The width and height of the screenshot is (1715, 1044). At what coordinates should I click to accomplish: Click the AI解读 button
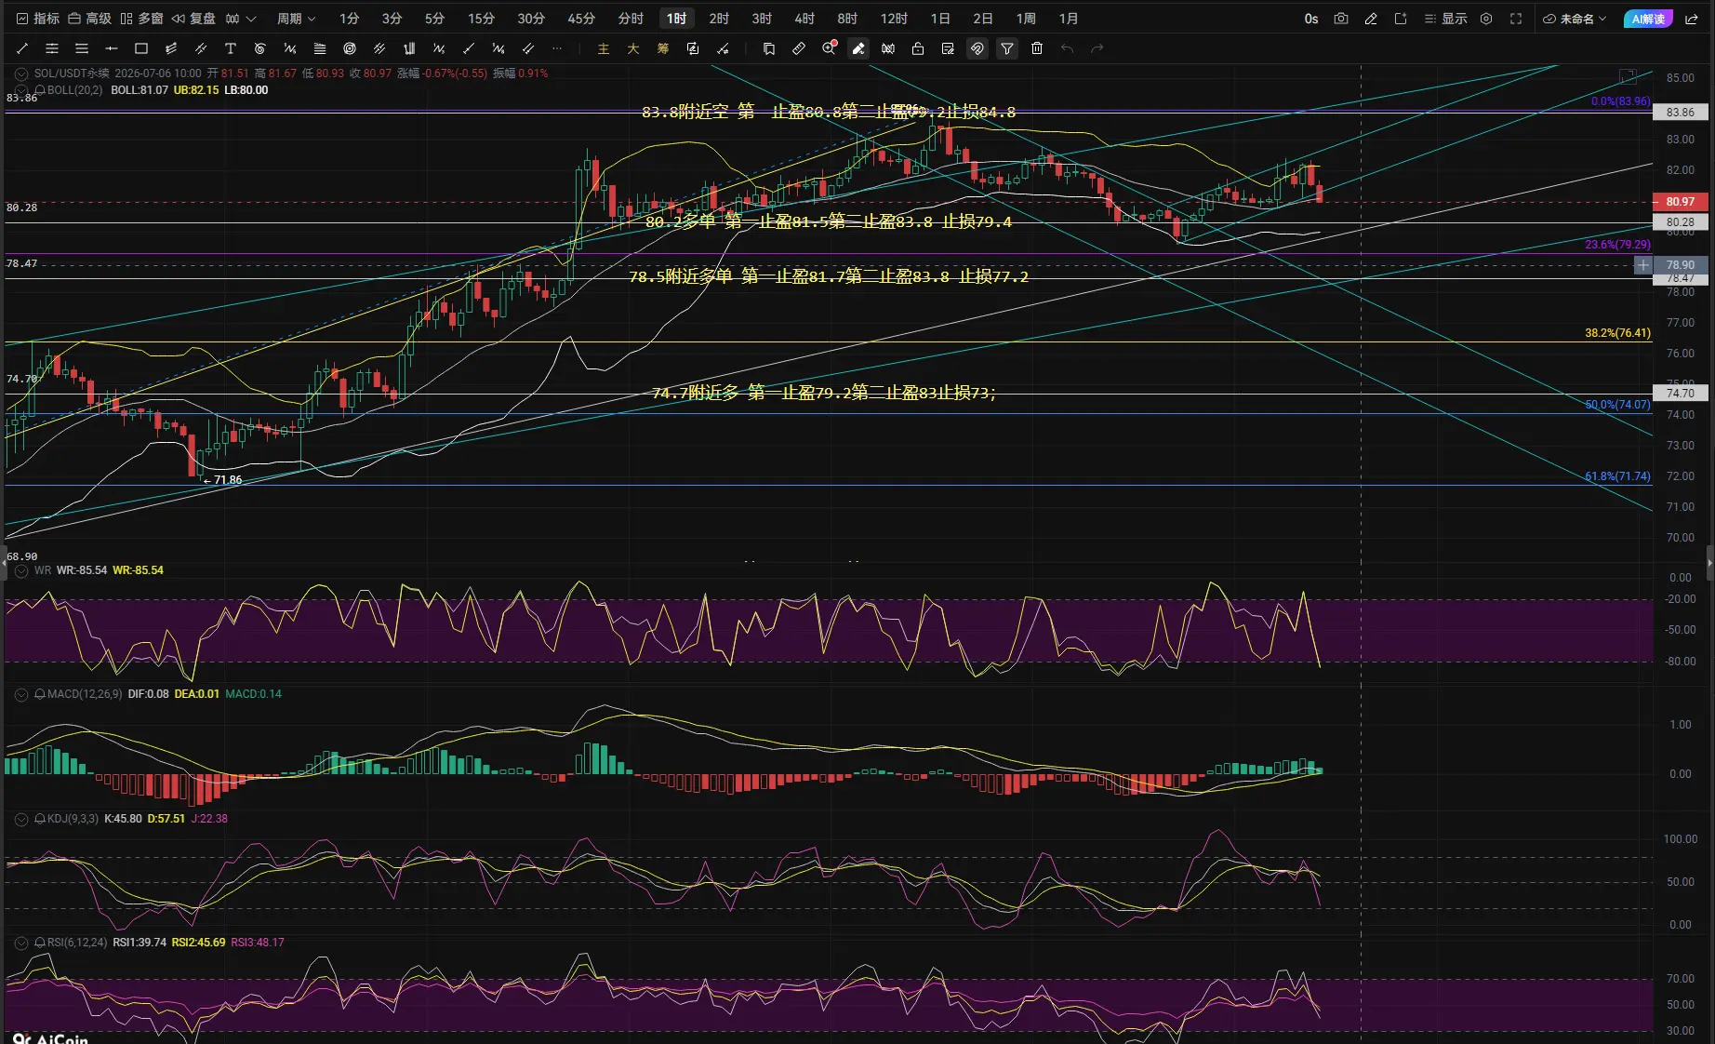1648,19
